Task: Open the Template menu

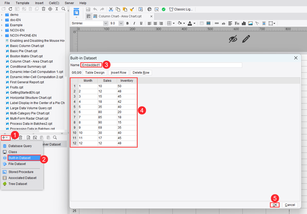Action: pos(23,3)
